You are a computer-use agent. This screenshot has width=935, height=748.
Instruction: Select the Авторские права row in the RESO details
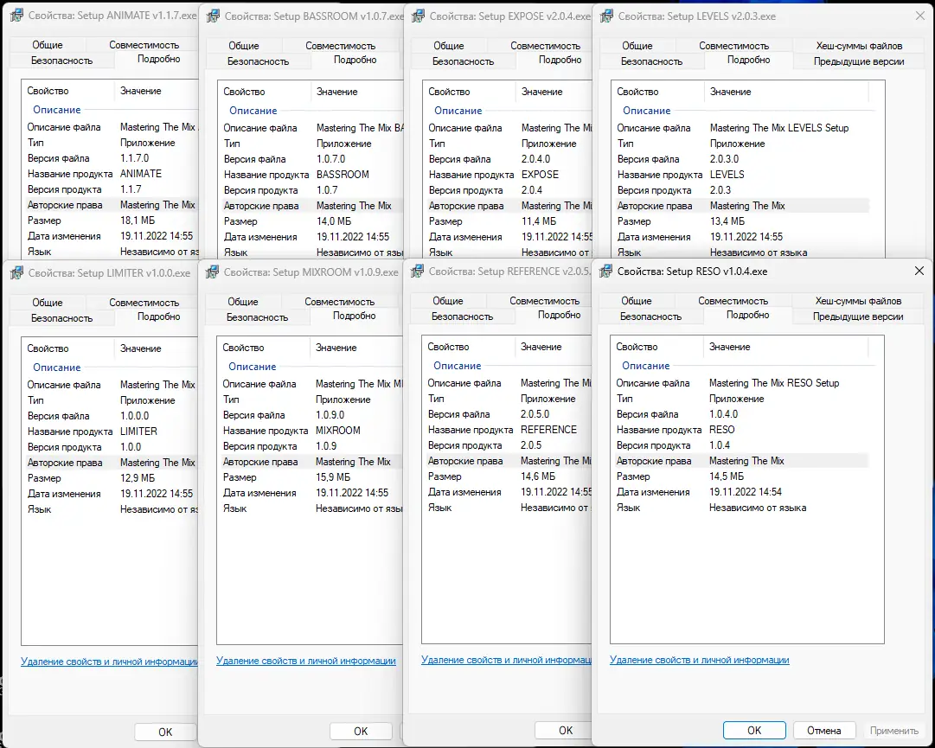pos(742,461)
